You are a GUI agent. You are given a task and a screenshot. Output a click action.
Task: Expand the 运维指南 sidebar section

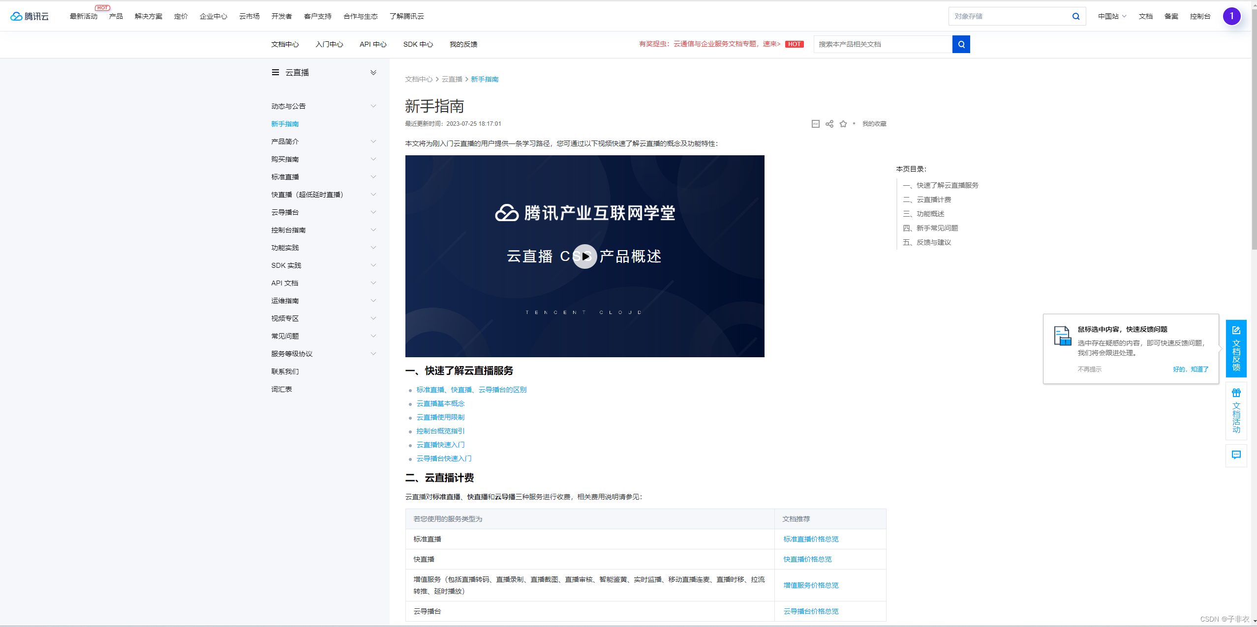(x=373, y=301)
